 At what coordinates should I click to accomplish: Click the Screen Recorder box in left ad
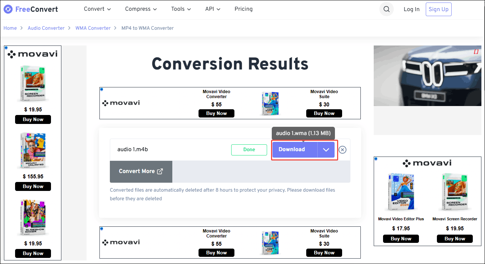click(x=33, y=83)
